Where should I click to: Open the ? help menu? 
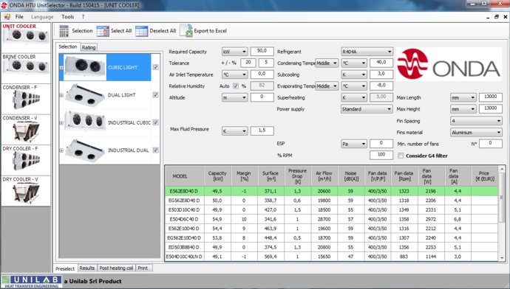[83, 17]
